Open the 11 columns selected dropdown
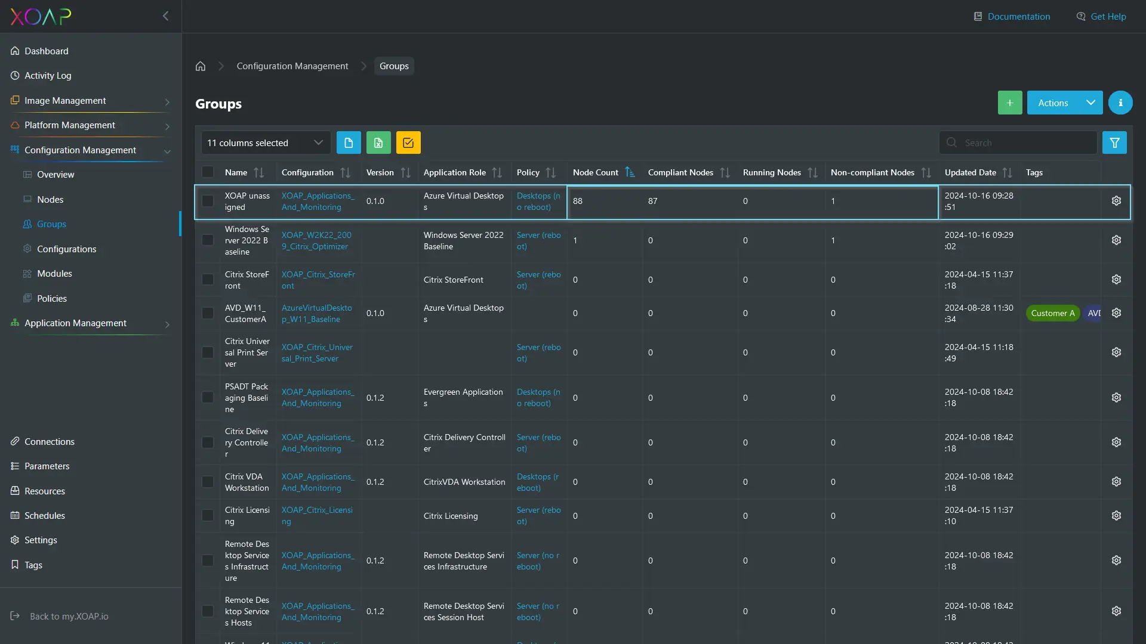The image size is (1146, 644). click(x=266, y=143)
